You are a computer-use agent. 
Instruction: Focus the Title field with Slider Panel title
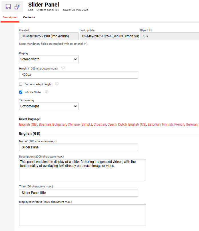(79, 193)
